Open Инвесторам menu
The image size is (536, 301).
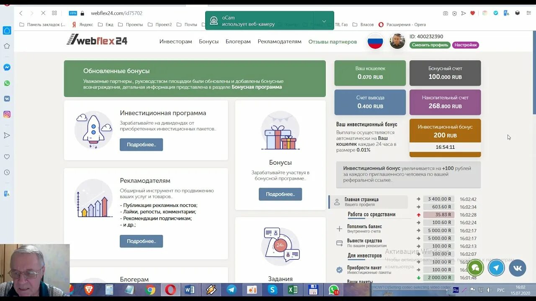tap(175, 41)
